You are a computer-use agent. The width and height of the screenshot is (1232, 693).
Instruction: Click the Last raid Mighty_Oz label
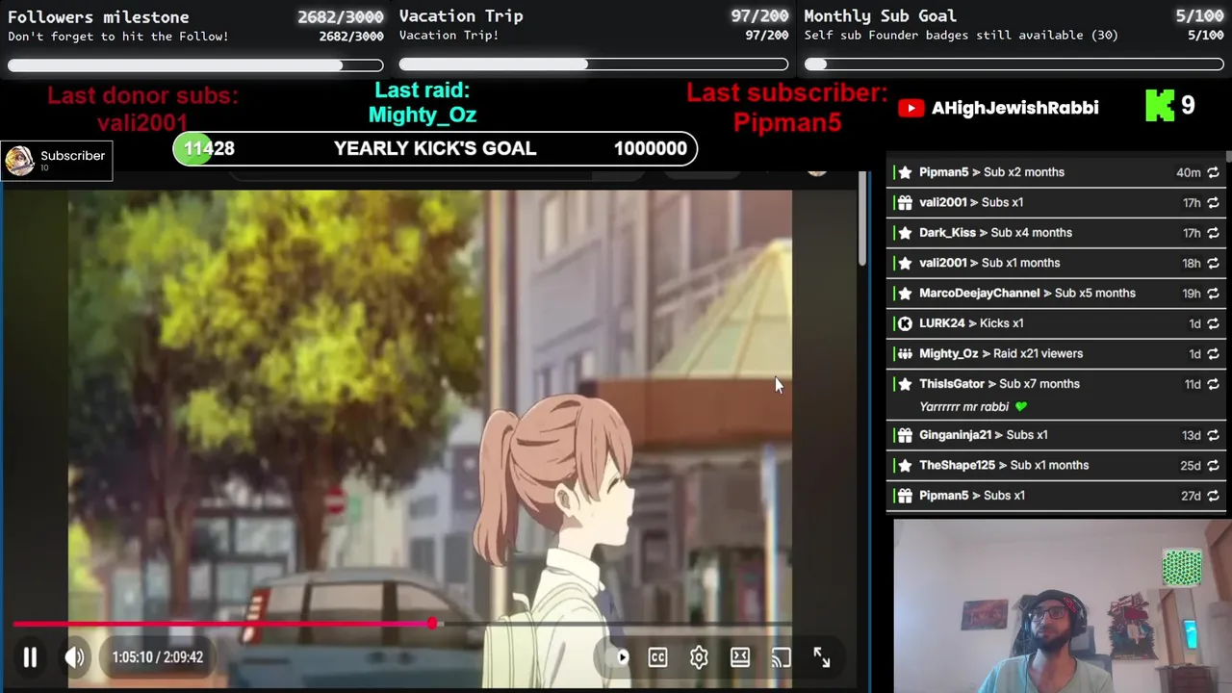[423, 102]
